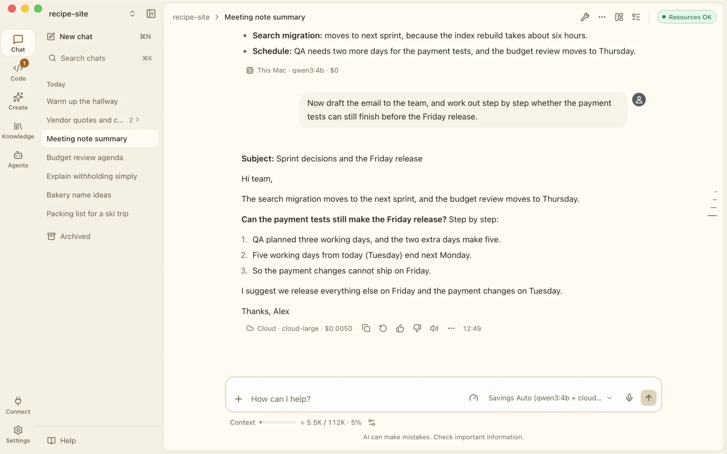727x454 pixels.
Task: Open the Bakery name ideas chat
Action: pos(100,195)
